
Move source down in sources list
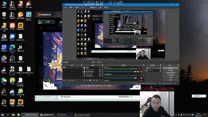click(97, 80)
